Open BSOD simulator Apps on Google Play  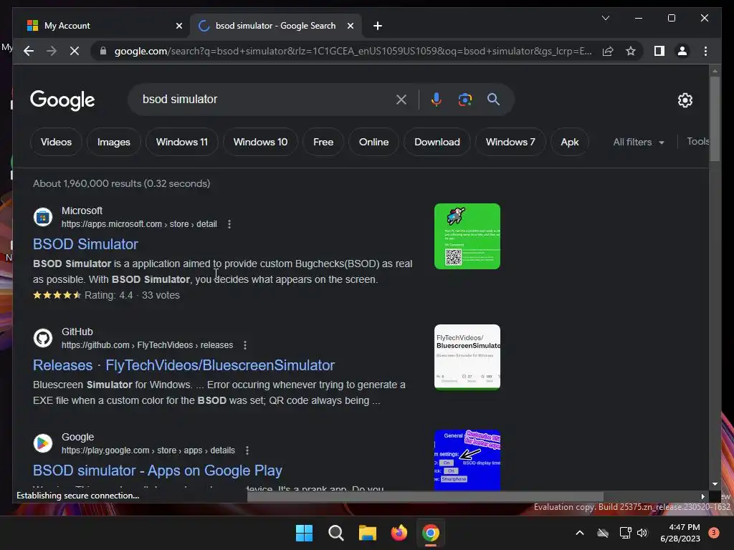(x=157, y=471)
